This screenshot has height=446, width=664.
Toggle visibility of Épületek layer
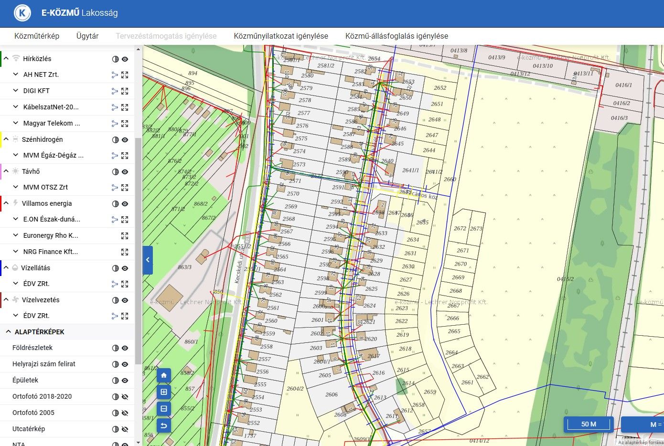(125, 381)
